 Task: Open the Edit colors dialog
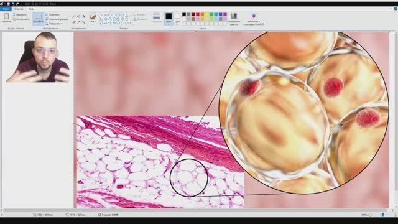point(234,19)
